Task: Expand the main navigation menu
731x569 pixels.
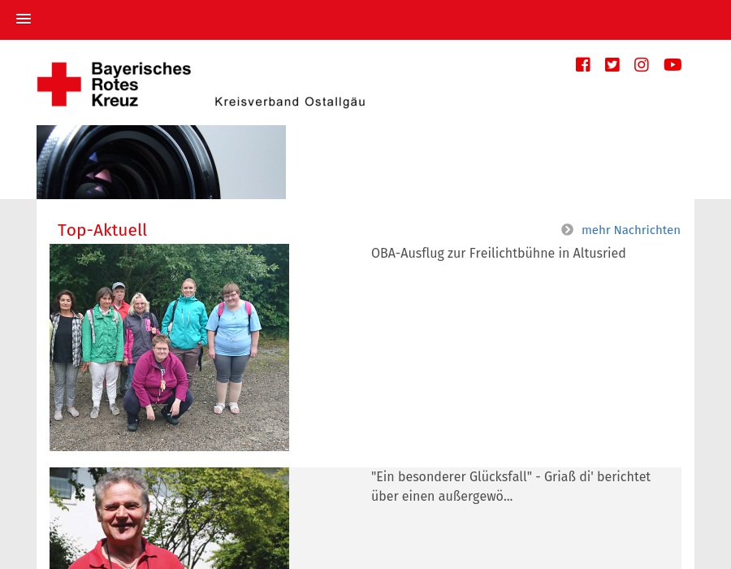Action: pyautogui.click(x=24, y=19)
